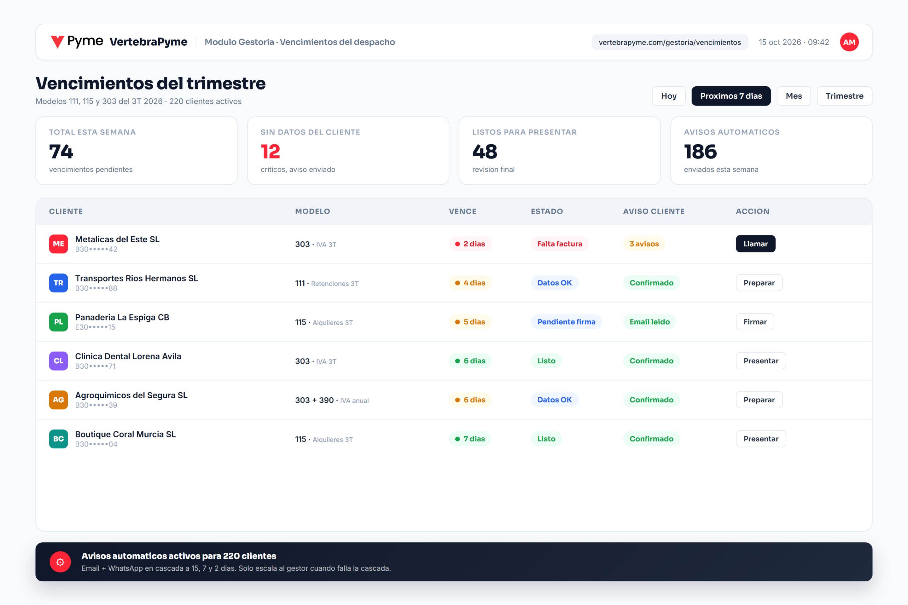Click 'Confirmado' for Boutique Coral Murcia

[x=651, y=439]
